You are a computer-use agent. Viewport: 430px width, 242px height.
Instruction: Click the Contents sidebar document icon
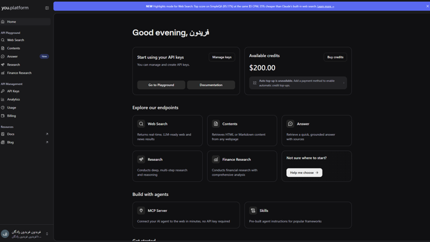click(2, 49)
